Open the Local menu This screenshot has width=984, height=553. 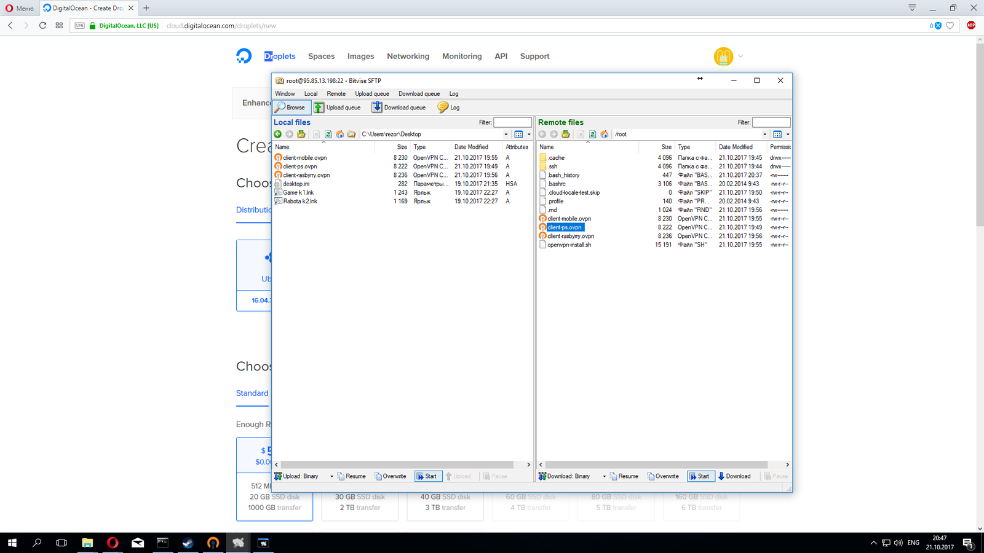311,94
